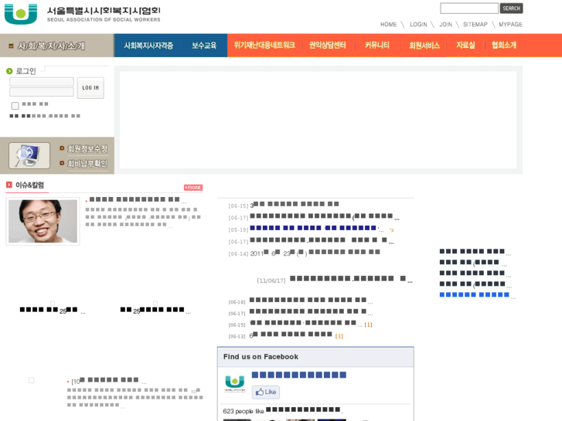Click the '623 people like' text

pos(244,411)
